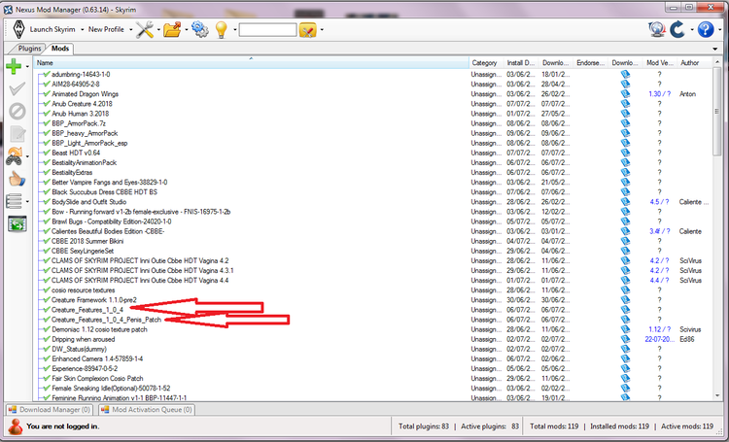
Task: Expand the dropdown arrow after the yellow tools button
Action: tap(322, 30)
